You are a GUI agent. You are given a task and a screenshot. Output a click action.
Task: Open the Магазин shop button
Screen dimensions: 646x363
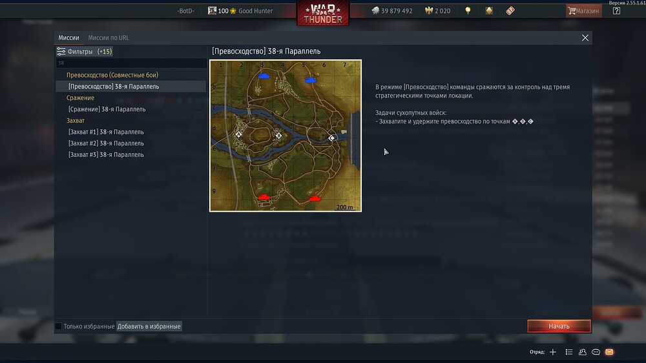coord(584,11)
